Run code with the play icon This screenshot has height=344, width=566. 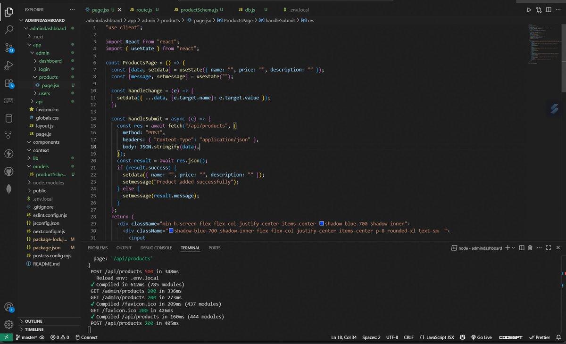point(529,9)
